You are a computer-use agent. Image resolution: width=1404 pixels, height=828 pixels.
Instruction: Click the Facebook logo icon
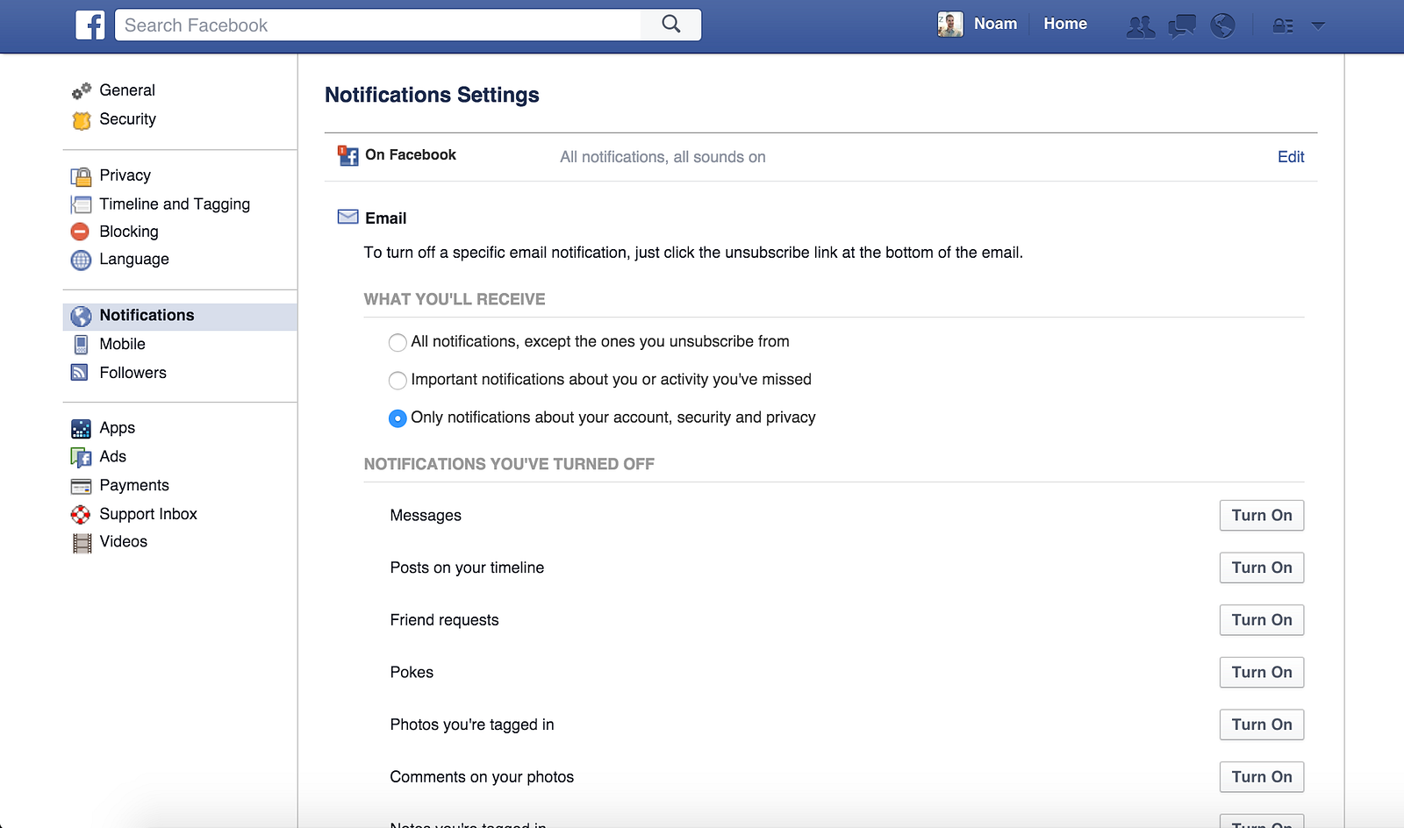click(90, 25)
